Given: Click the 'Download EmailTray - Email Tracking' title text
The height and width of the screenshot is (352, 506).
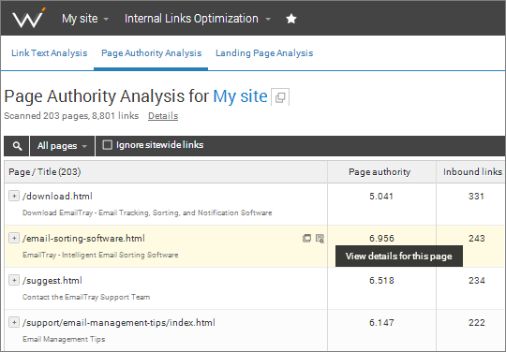Looking at the screenshot, I should [147, 213].
